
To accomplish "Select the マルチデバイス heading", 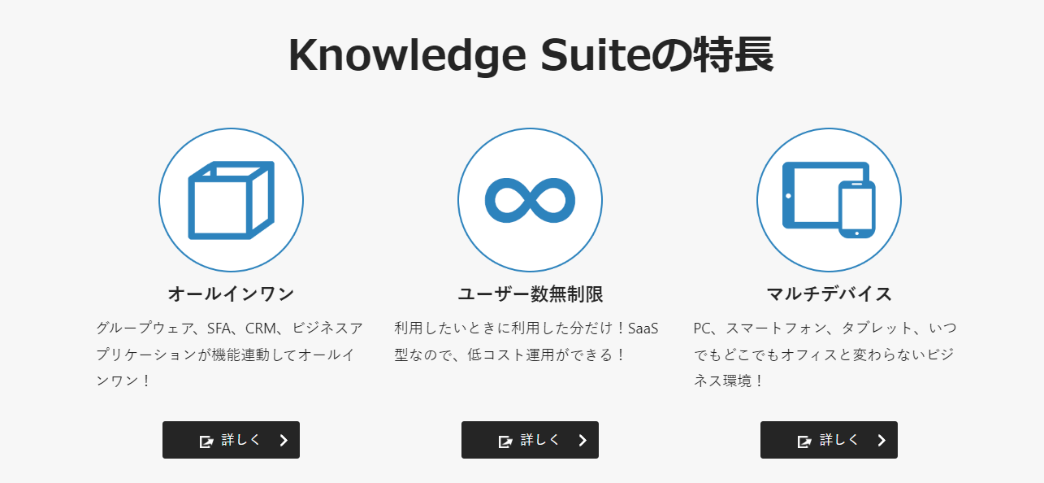I will click(x=829, y=294).
